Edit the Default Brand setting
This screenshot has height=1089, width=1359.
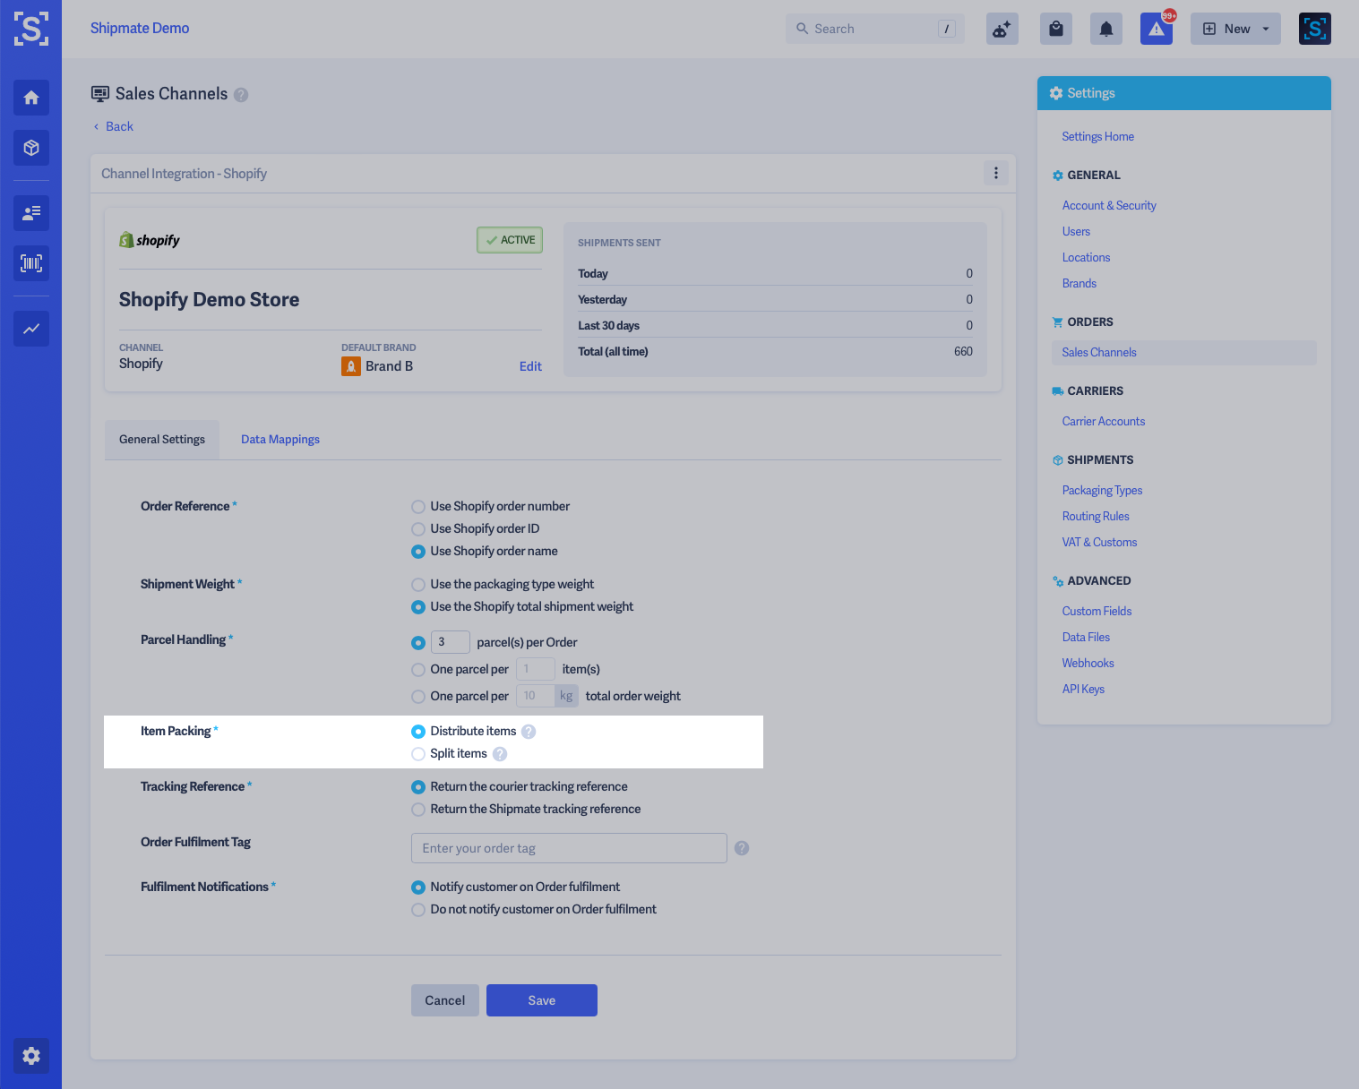(530, 365)
